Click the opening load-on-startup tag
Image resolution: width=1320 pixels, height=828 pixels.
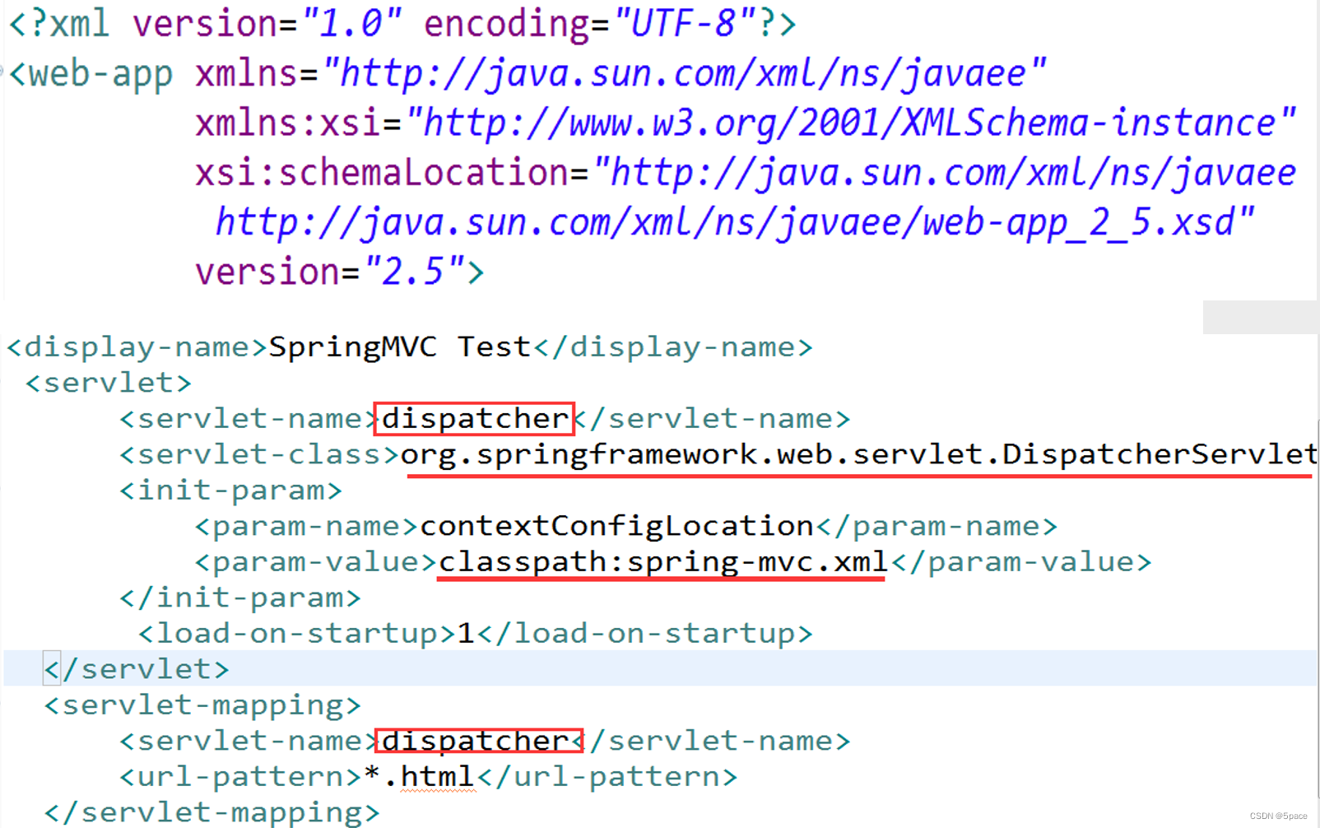pyautogui.click(x=297, y=634)
